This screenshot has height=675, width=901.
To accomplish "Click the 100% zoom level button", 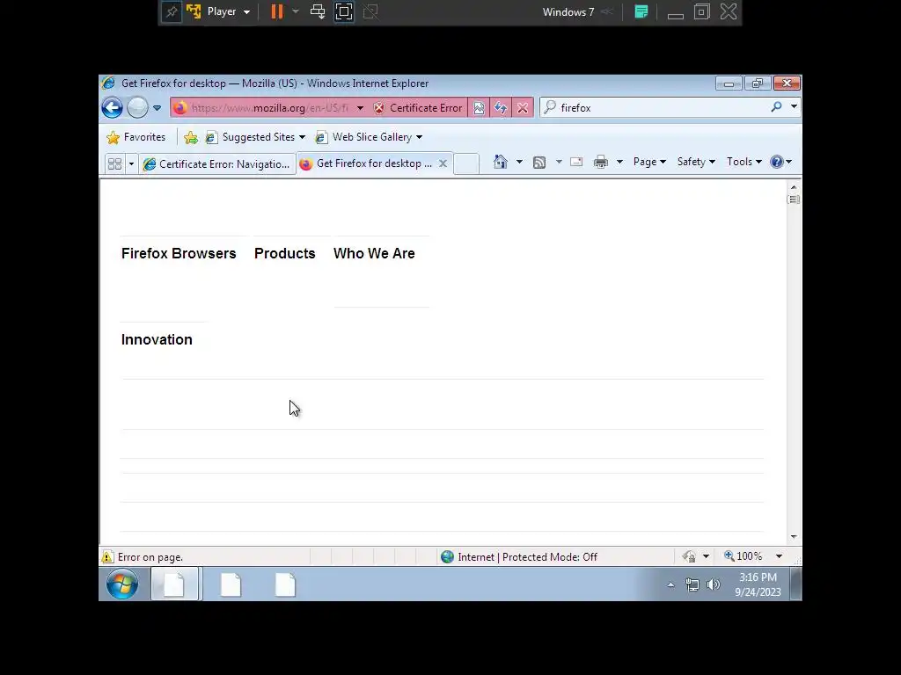I will pos(743,556).
